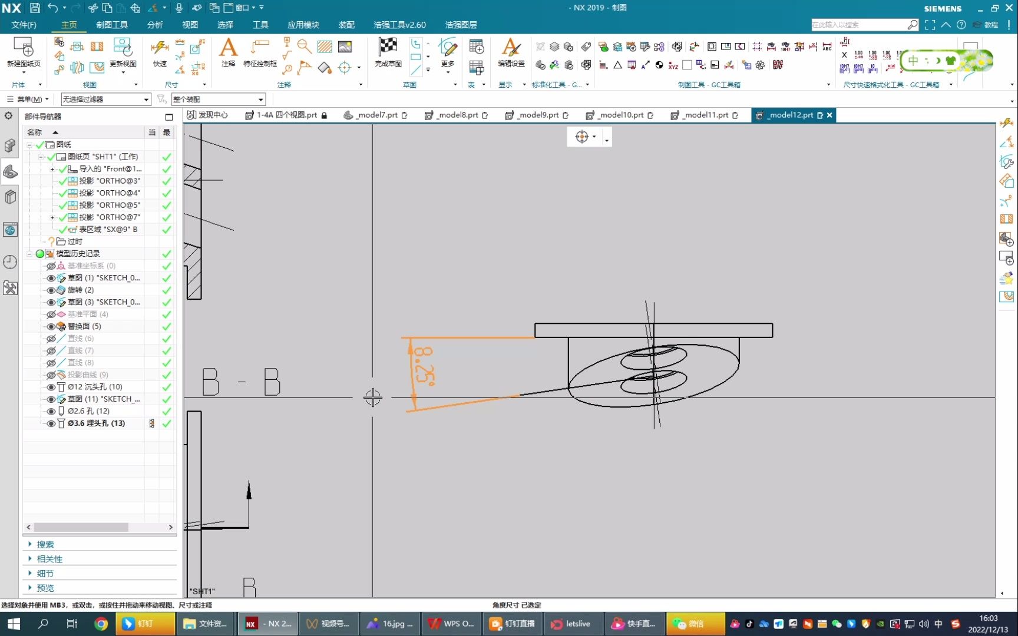1018x636 pixels.
Task: Show hidden 基准平面 (4) feature
Action: 51,314
